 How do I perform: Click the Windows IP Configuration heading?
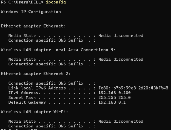(x=31, y=12)
